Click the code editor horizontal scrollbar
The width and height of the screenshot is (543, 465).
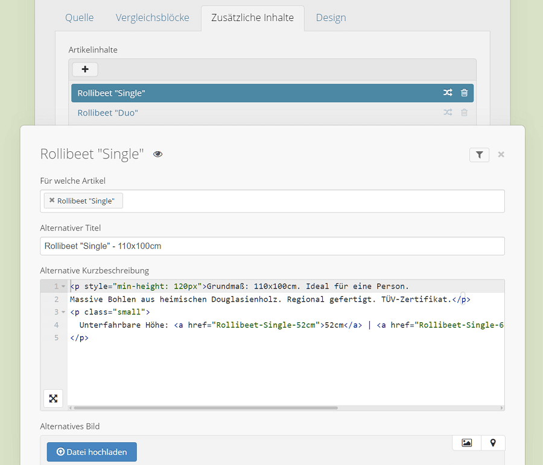[206, 408]
